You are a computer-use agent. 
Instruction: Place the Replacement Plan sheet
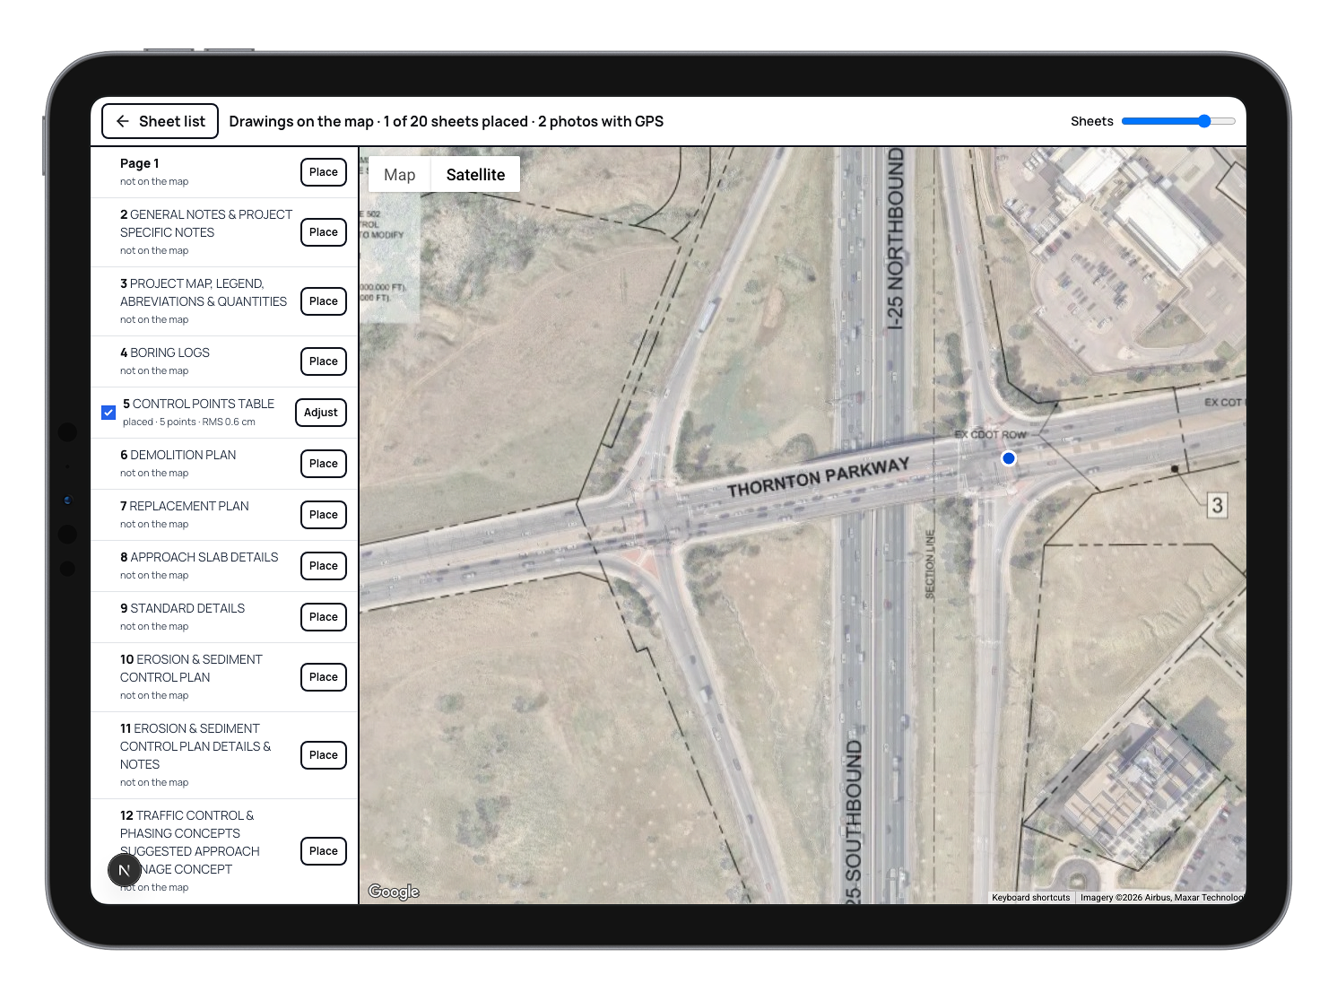click(x=324, y=515)
